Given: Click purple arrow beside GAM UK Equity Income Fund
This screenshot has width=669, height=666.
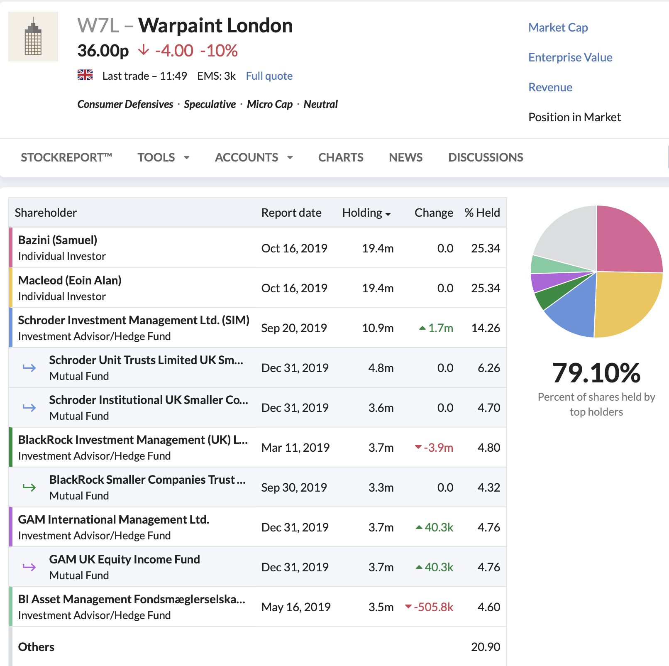Looking at the screenshot, I should [x=29, y=567].
